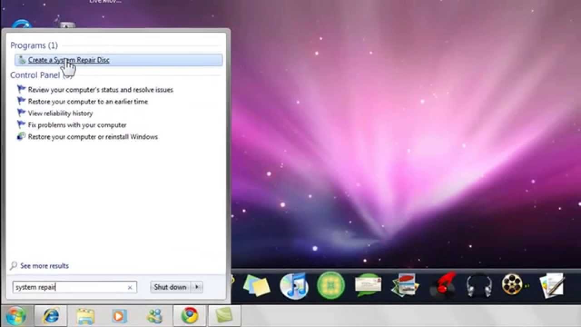Open the mail envelope chat dock icon
Image resolution: width=581 pixels, height=327 pixels.
pyautogui.click(x=368, y=286)
